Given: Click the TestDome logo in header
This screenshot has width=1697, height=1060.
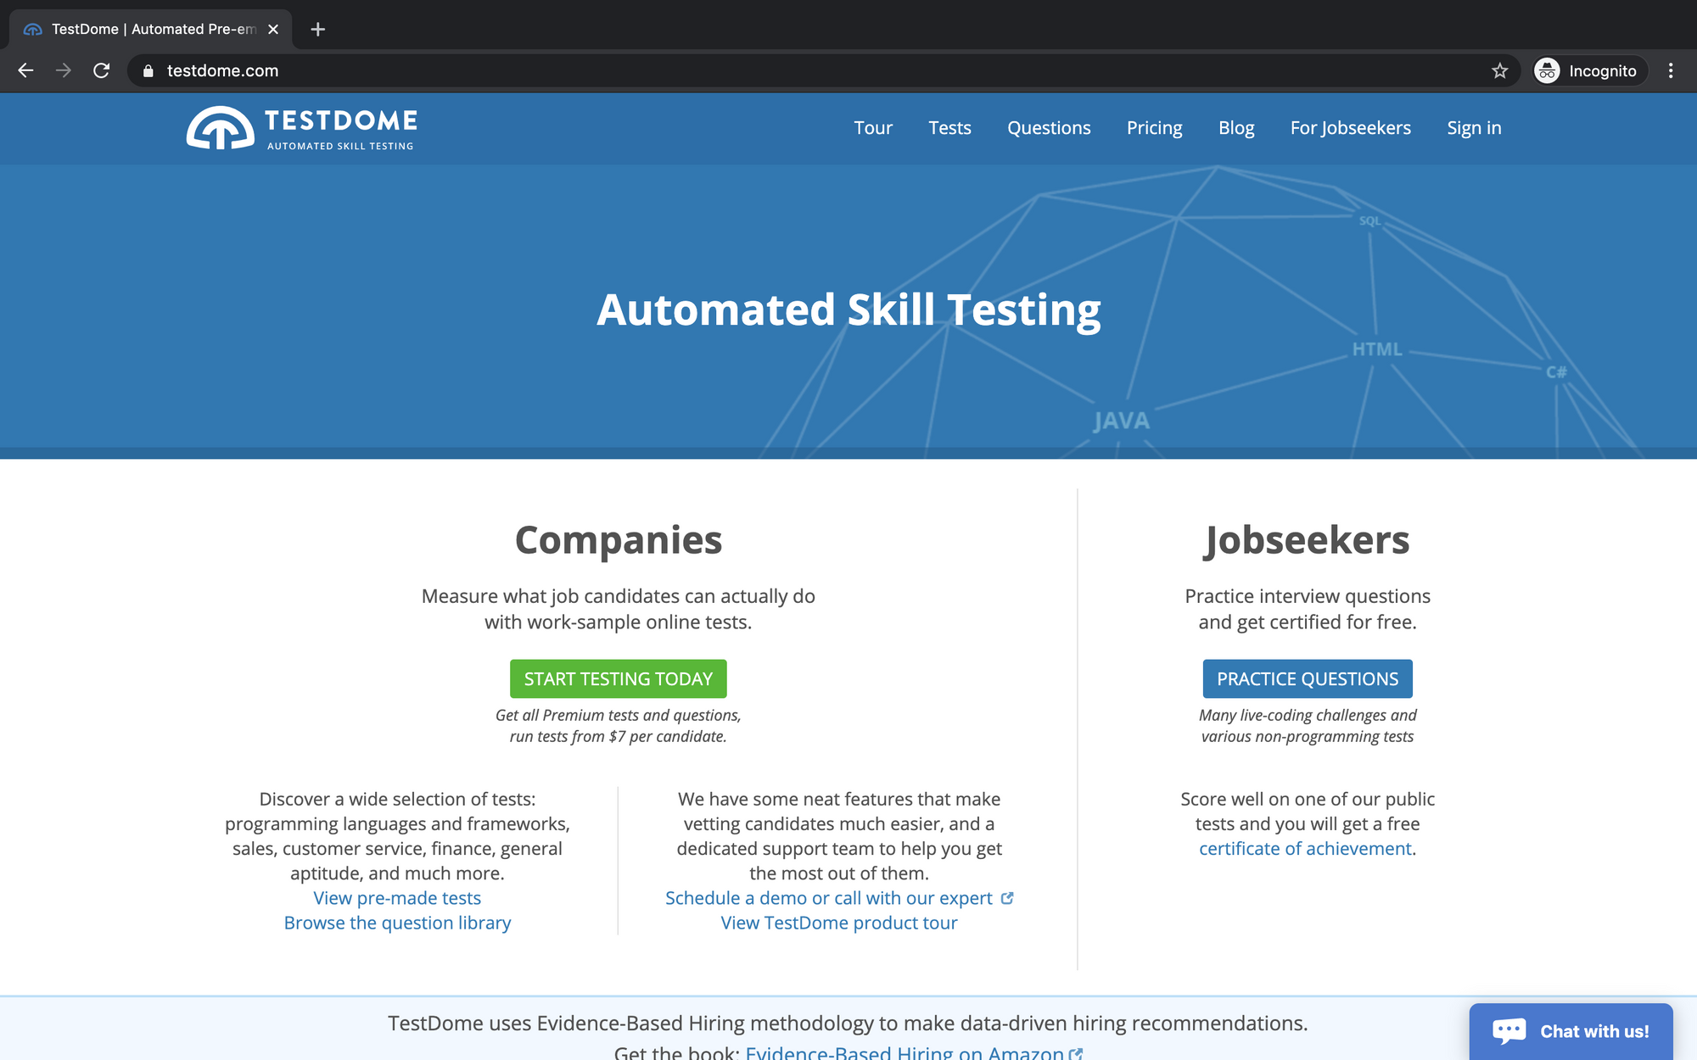Looking at the screenshot, I should point(302,128).
